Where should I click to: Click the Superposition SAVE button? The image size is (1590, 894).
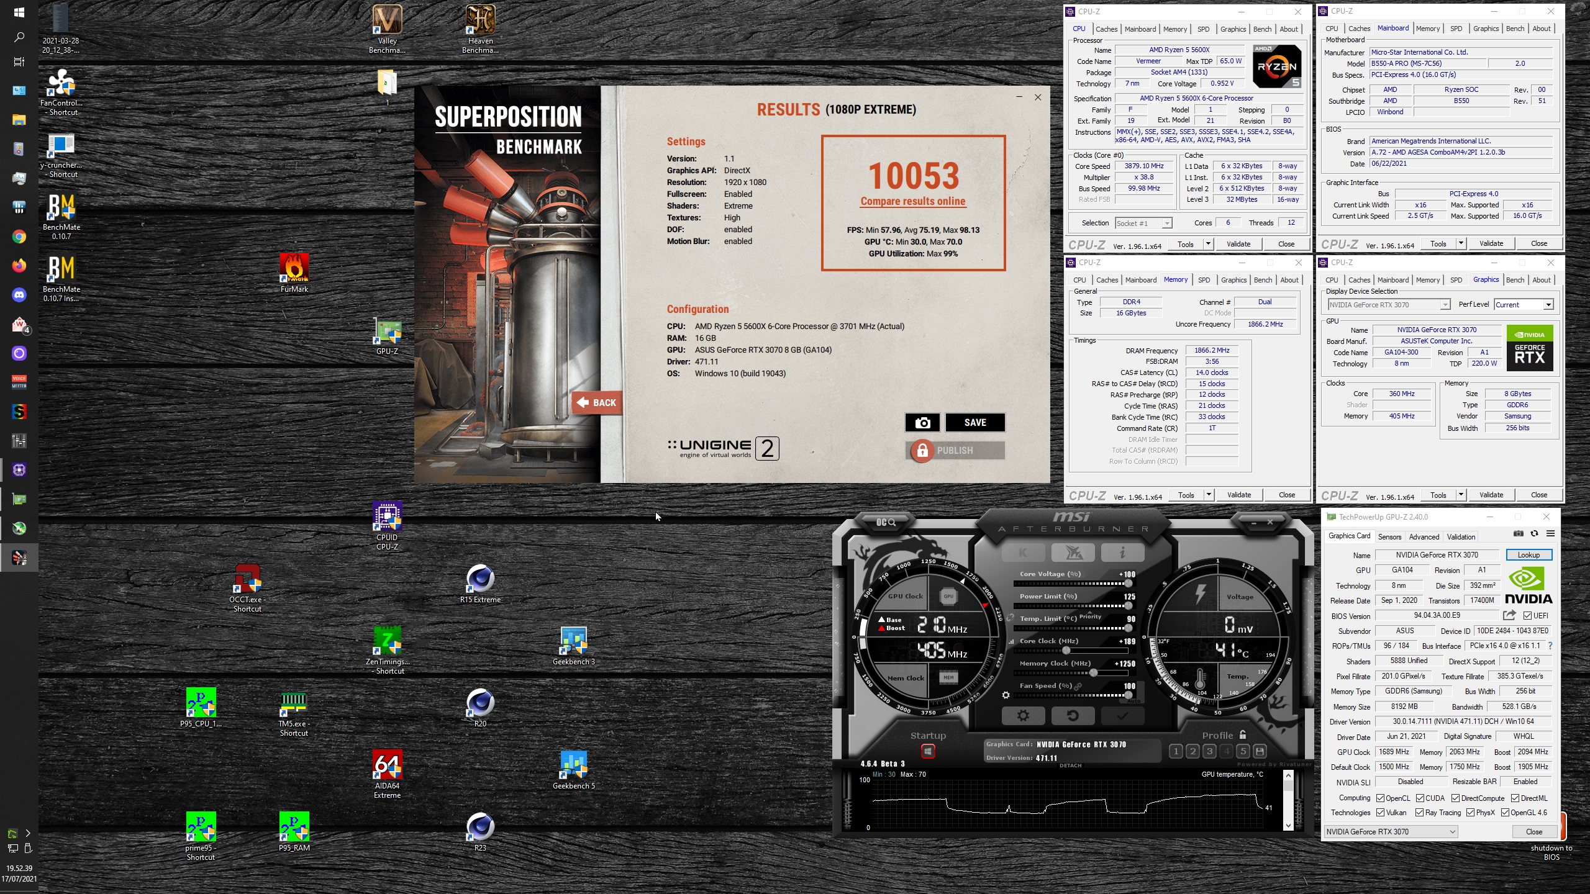pos(975,422)
